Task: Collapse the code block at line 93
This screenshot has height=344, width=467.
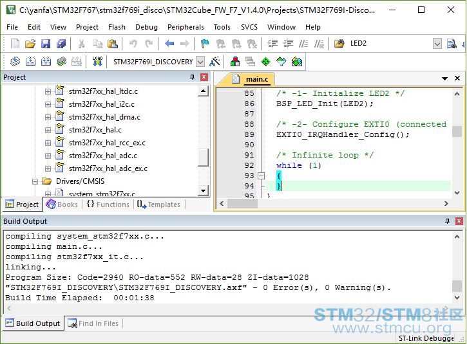Action: pyautogui.click(x=262, y=176)
